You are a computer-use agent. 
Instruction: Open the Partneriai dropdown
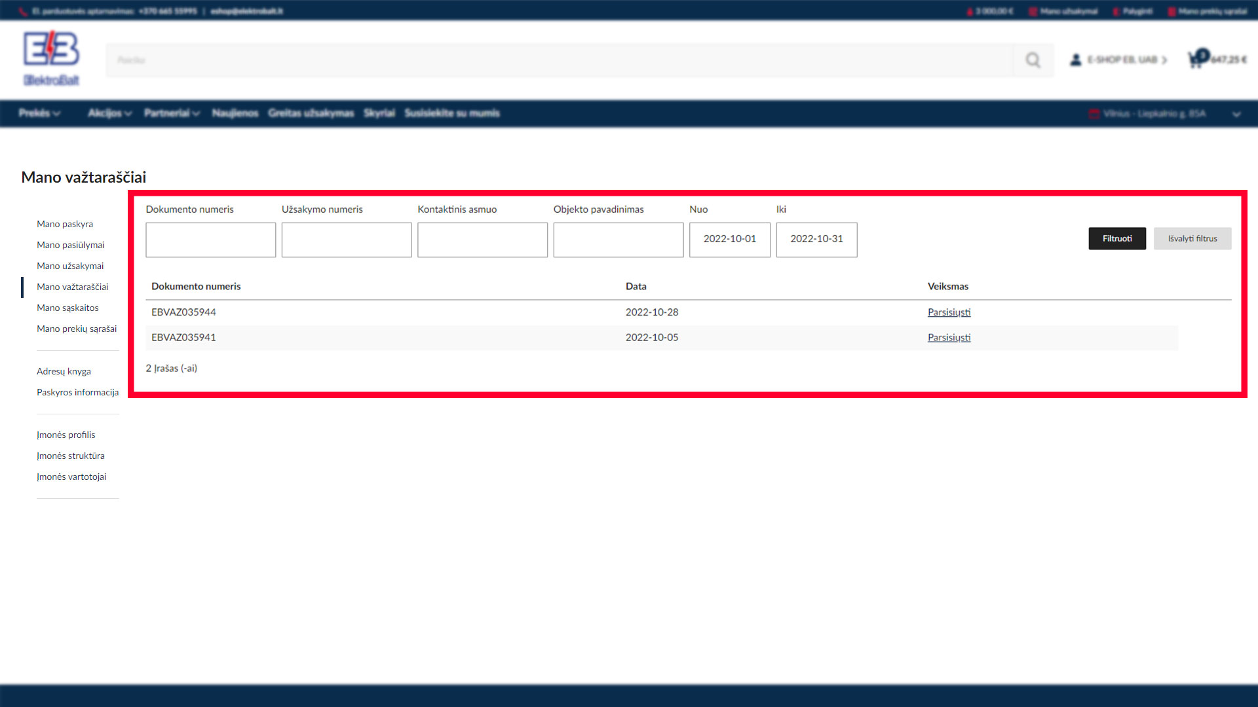point(172,113)
